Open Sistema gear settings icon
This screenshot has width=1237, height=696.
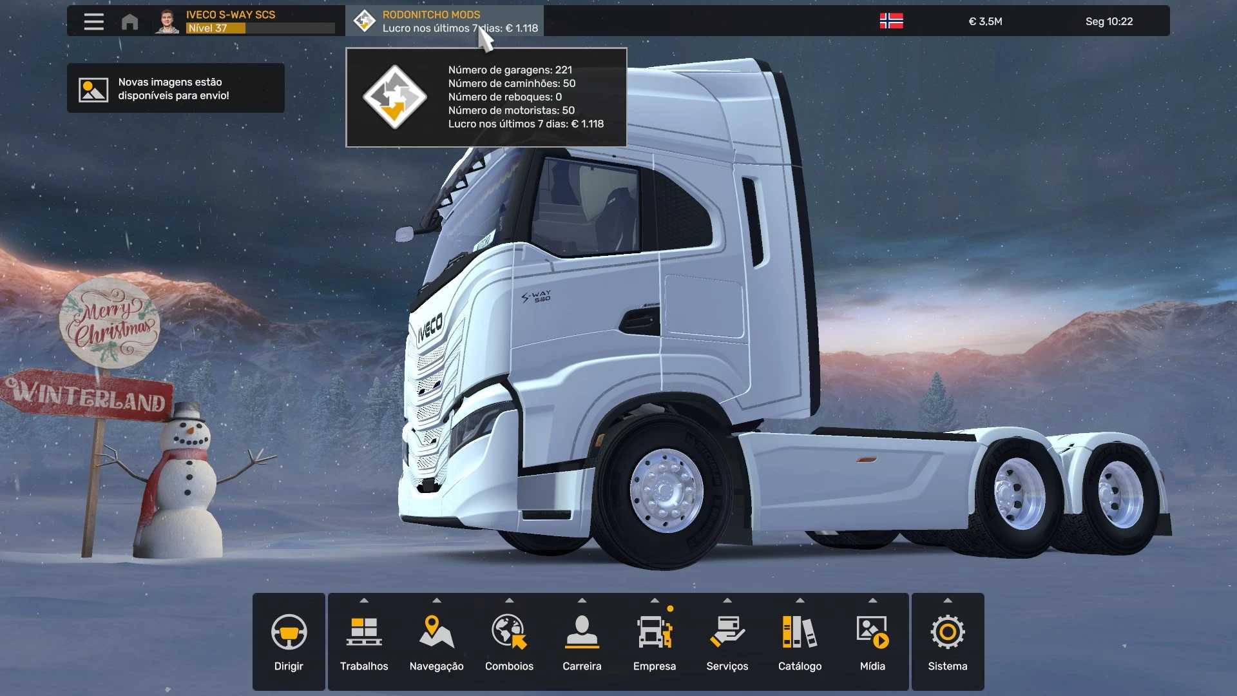click(947, 632)
